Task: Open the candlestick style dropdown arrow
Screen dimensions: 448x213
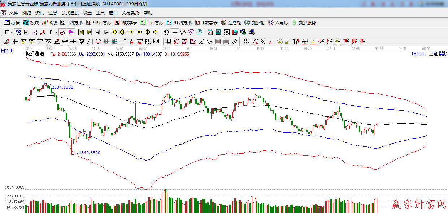Action: pyautogui.click(x=56, y=32)
